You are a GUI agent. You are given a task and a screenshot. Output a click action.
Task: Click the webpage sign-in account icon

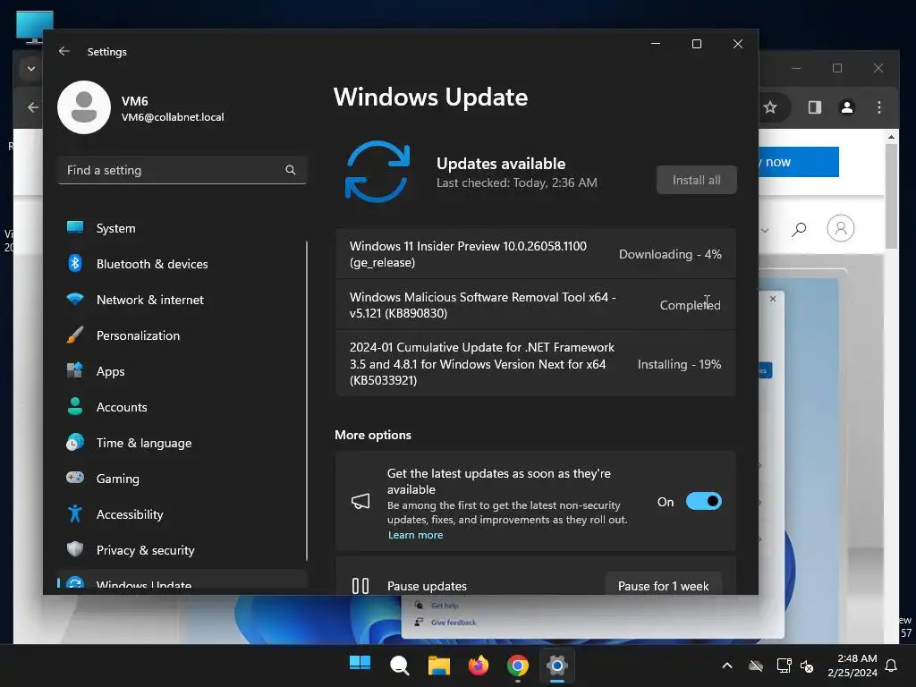click(841, 228)
